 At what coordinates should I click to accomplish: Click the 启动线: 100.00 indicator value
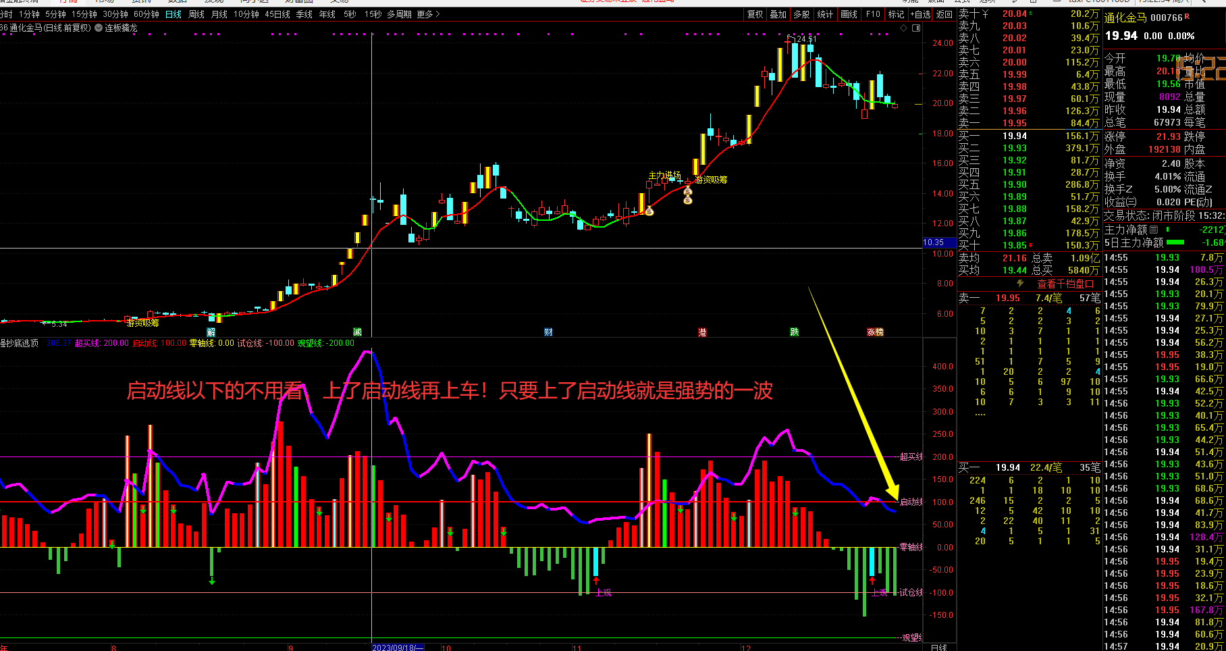[x=159, y=343]
